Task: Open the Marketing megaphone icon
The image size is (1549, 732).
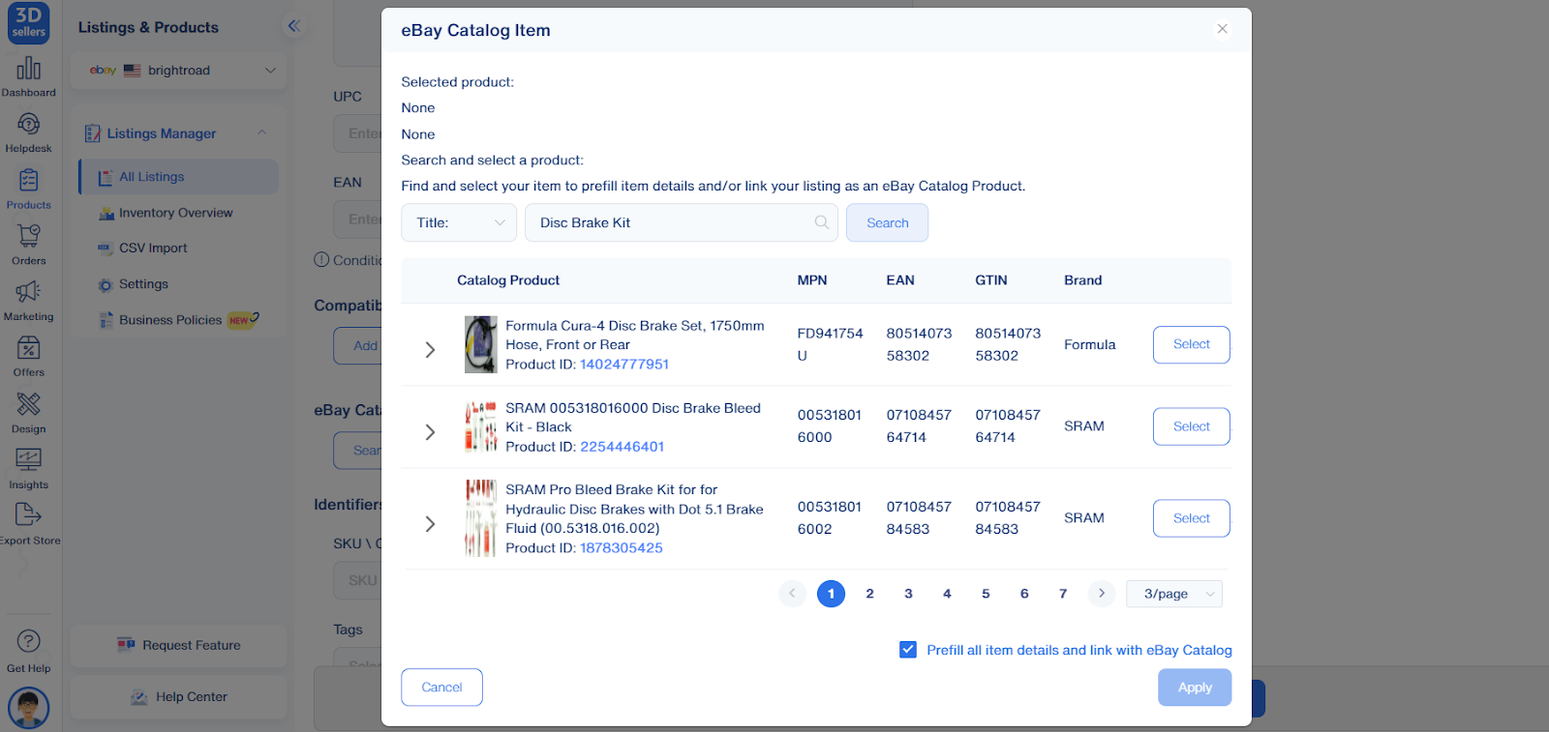Action: [x=28, y=301]
